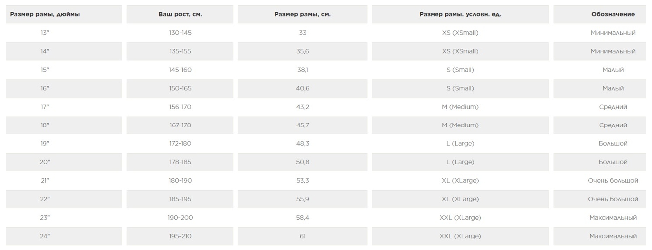Select the 22″ frame size cell
Screen dimensions: 652x250
(45, 199)
